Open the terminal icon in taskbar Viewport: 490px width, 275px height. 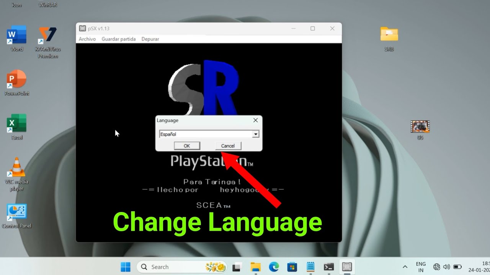pos(328,267)
